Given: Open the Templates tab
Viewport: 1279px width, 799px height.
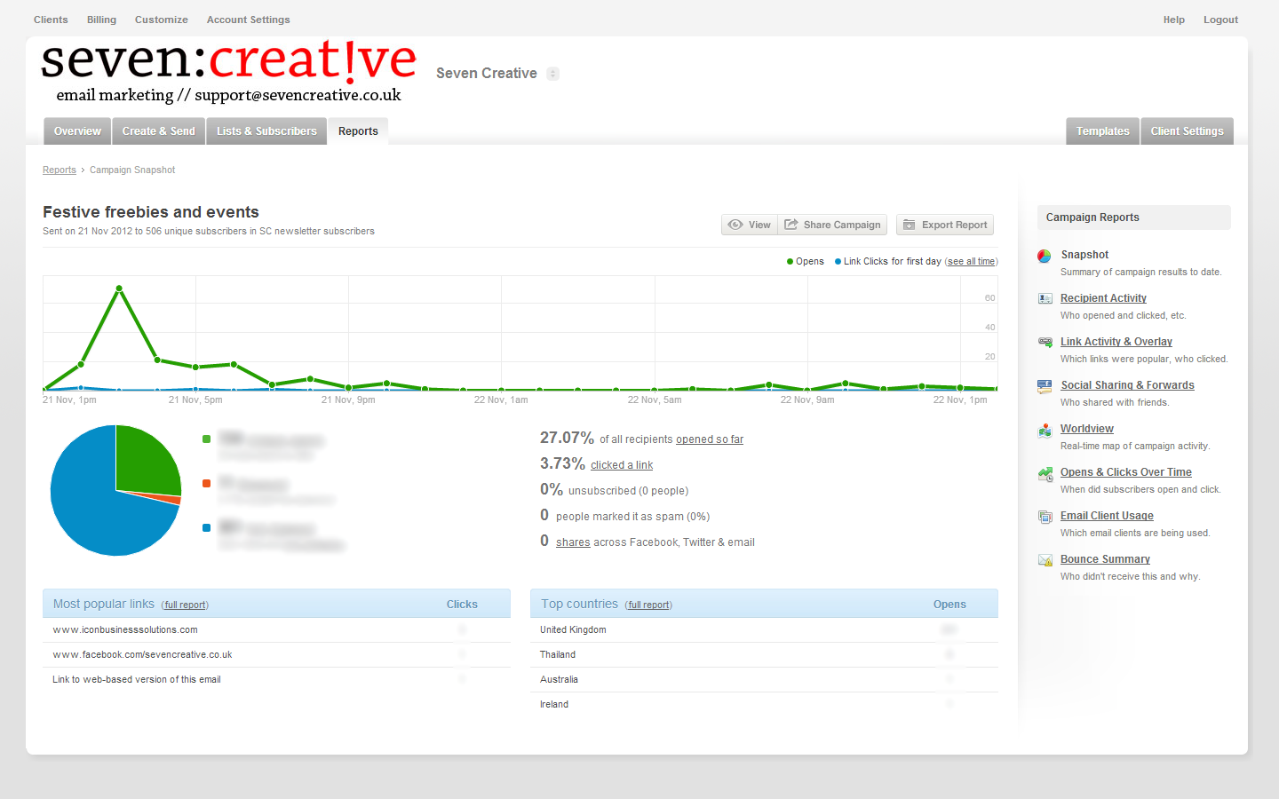Looking at the screenshot, I should [x=1102, y=131].
